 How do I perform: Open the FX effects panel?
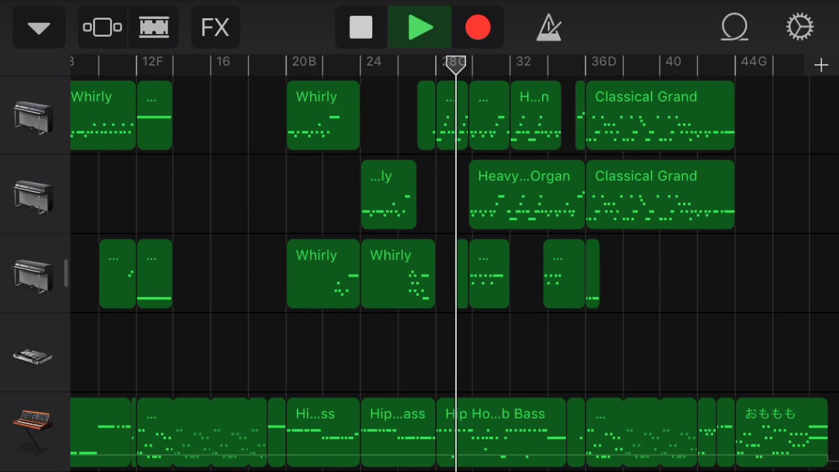tap(215, 28)
